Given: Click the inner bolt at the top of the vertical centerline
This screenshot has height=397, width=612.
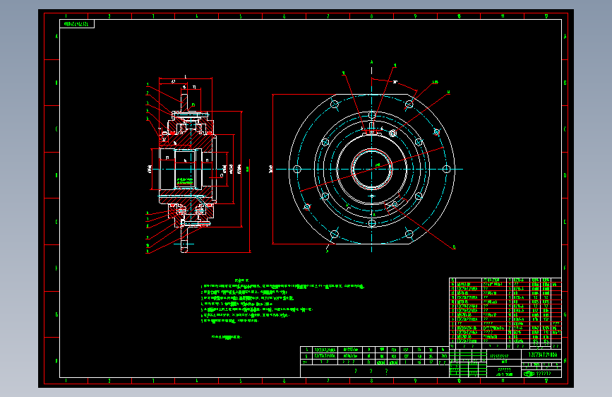Looking at the screenshot, I should [372, 115].
